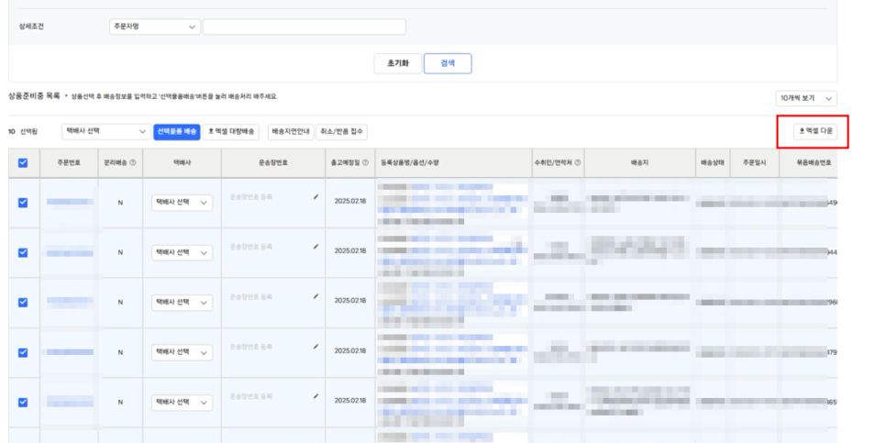The image size is (886, 443).
Task: Click the 수취인/연락처 help question-mark icon
Action: coord(578,162)
